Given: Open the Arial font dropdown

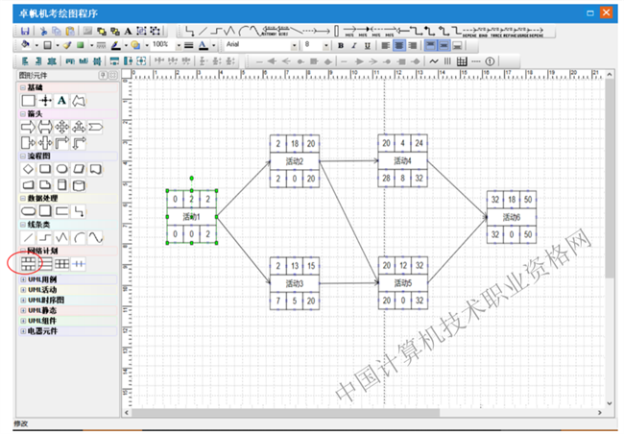Looking at the screenshot, I should point(295,45).
